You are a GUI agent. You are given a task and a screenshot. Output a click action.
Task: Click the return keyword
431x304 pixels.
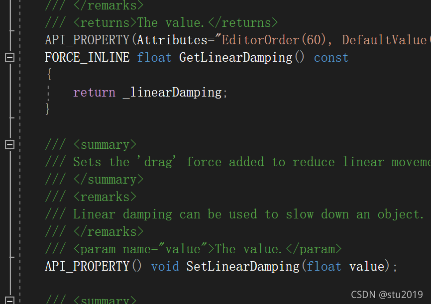pyautogui.click(x=94, y=93)
